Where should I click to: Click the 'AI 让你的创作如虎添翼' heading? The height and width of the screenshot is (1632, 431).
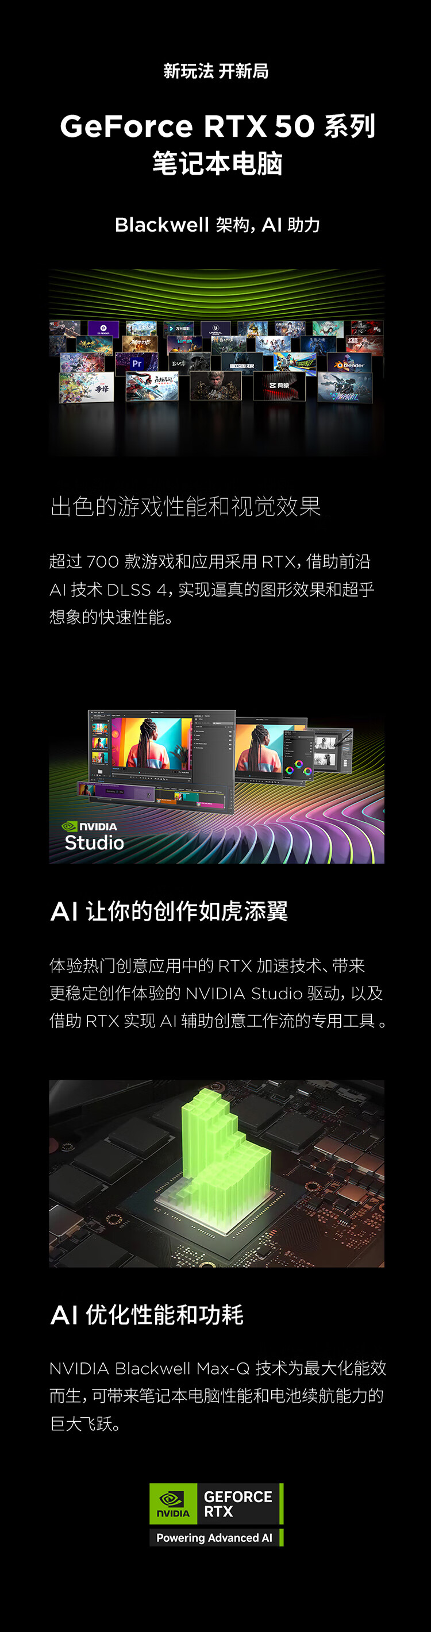click(x=168, y=911)
